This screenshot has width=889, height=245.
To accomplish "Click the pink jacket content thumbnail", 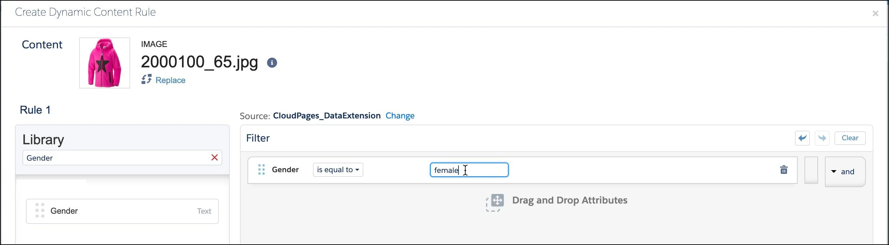I will point(104,62).
